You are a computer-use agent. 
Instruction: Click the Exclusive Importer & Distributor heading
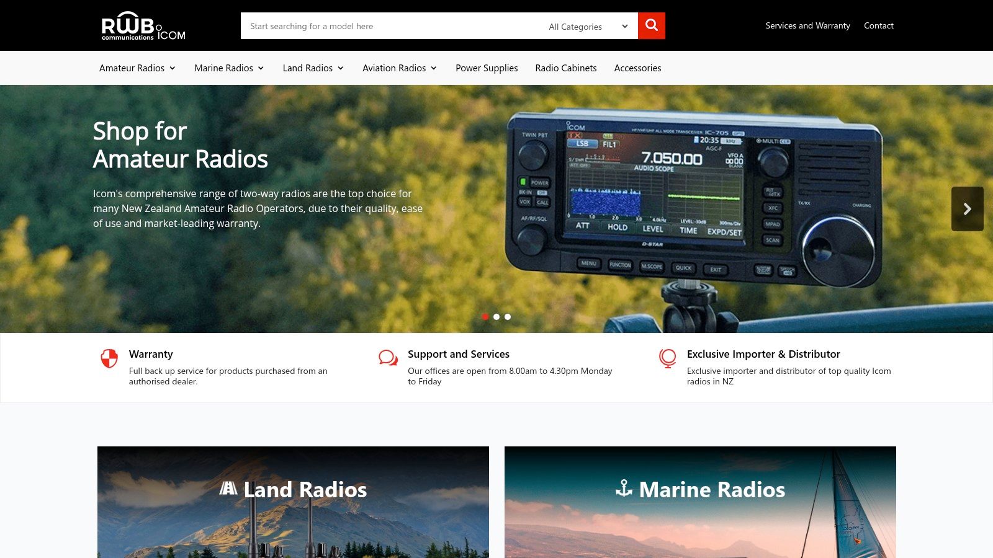pos(763,354)
